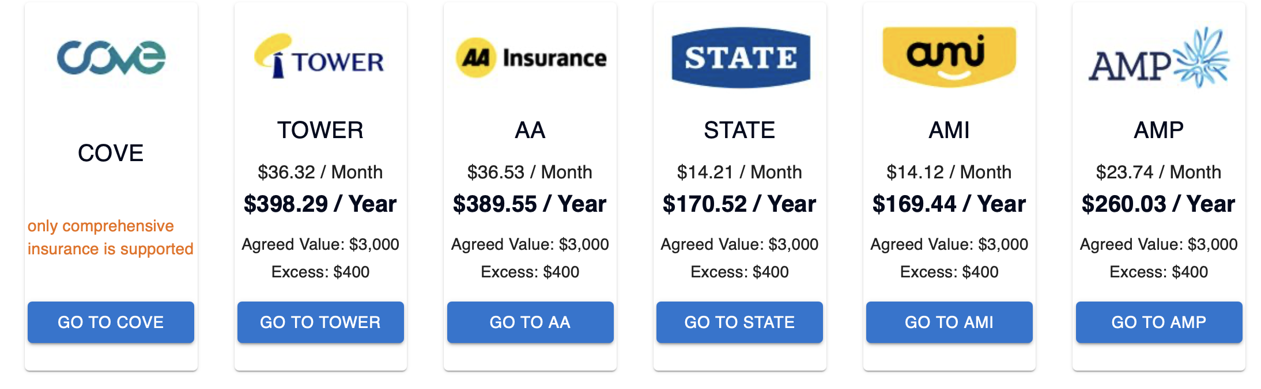
Task: Click the comprehensive insurance notice on Cove card
Action: tap(110, 237)
